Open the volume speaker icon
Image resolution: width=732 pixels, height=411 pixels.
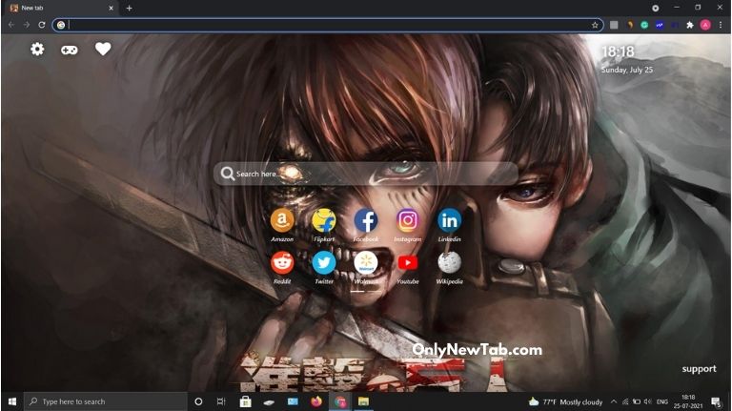pos(647,401)
